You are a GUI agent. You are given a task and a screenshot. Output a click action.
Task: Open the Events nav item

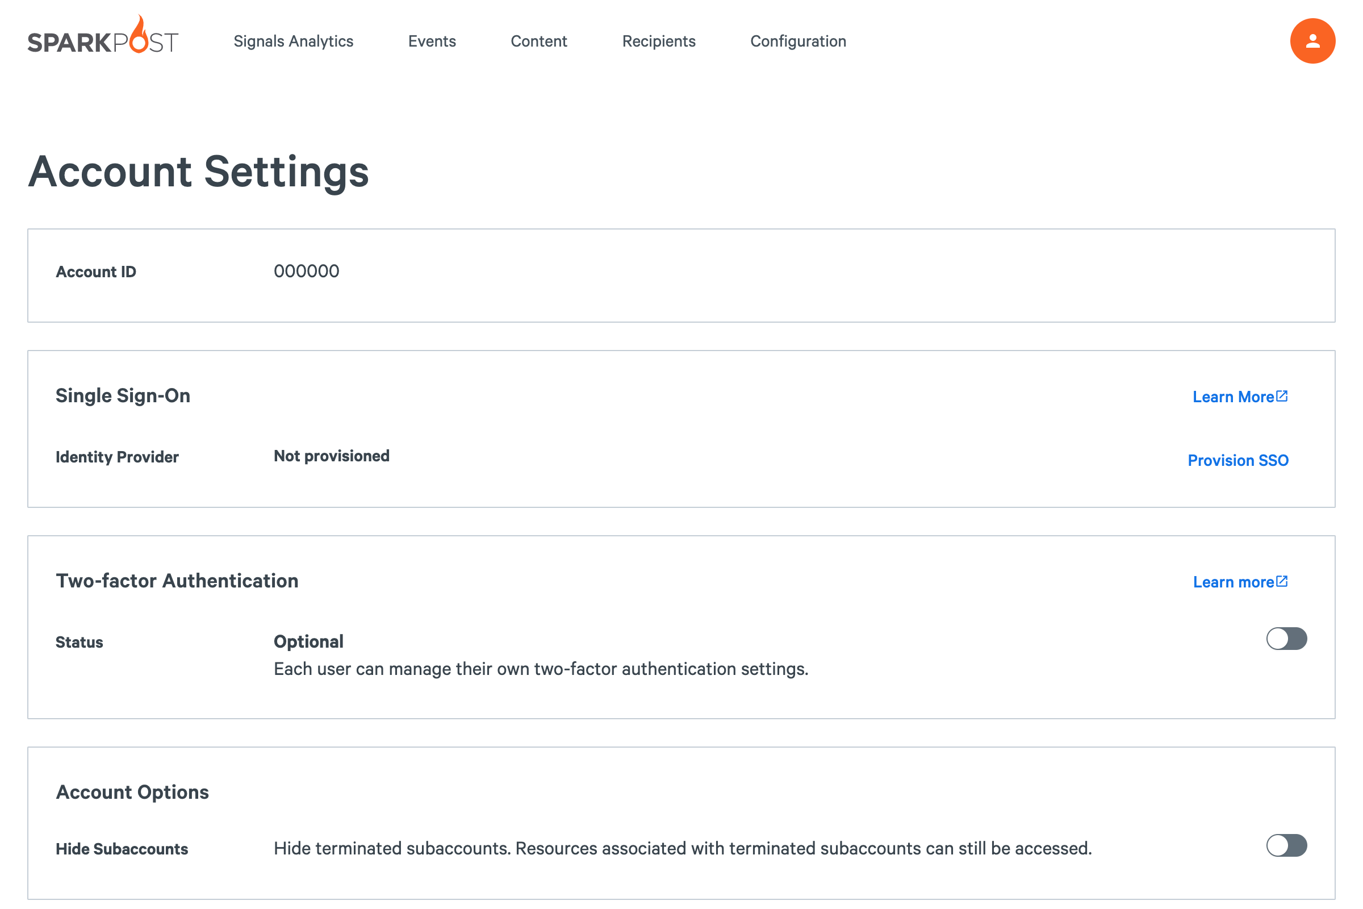[x=432, y=41]
